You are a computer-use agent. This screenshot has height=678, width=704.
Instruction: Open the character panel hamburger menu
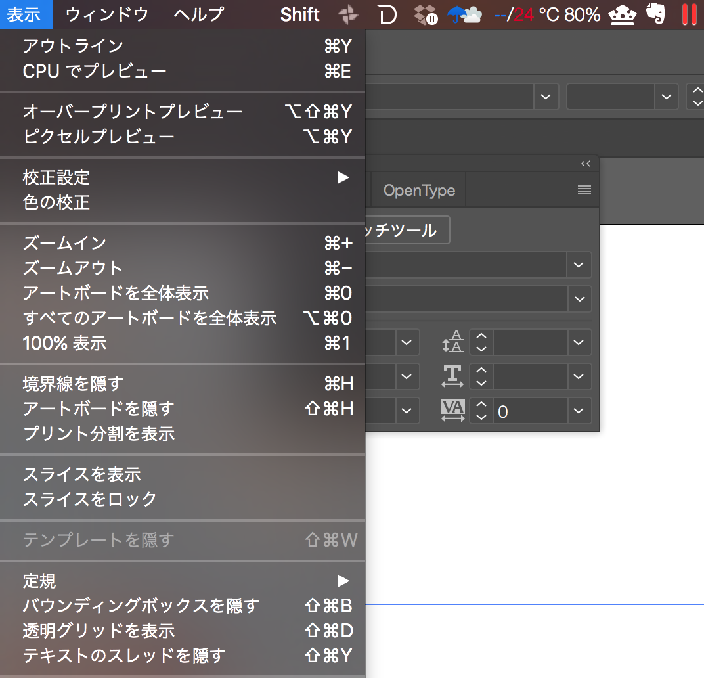click(x=584, y=190)
